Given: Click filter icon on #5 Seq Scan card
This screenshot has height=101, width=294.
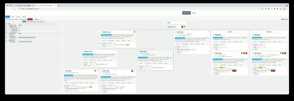Looking at the screenshot, I should point(97,71).
